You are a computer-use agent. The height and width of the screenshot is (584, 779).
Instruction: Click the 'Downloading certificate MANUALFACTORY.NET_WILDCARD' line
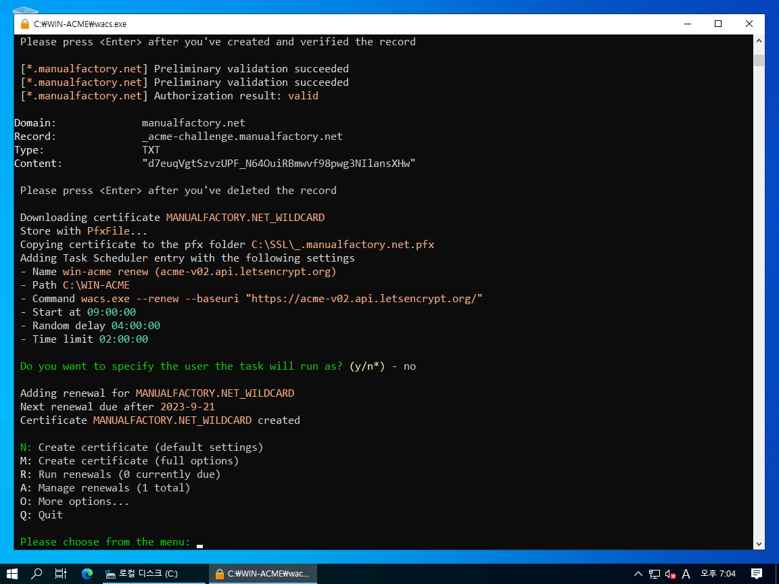point(172,218)
